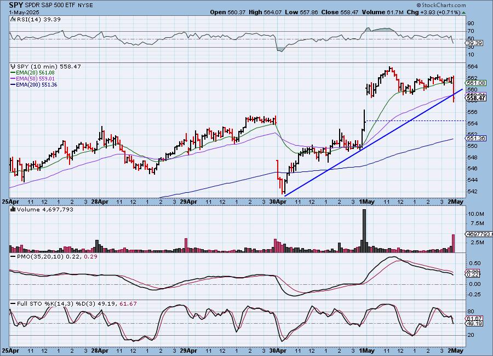The width and height of the screenshot is (493, 356).
Task: Click the purple EMA(50) legend line swatch
Action: 13,79
